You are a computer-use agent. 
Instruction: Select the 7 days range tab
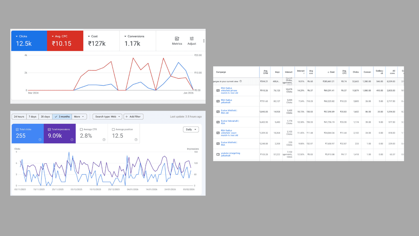pos(32,117)
